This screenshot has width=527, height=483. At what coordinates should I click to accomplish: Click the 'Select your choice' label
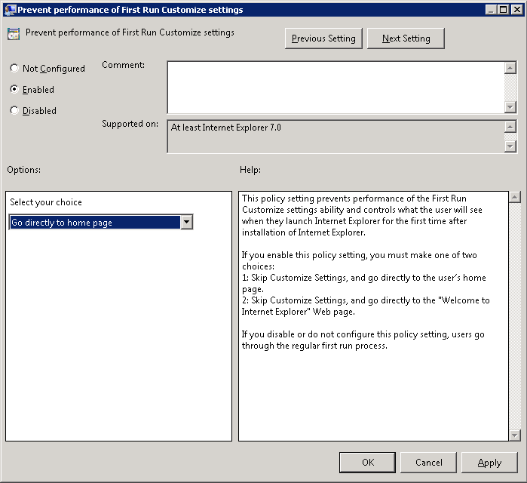(46, 202)
